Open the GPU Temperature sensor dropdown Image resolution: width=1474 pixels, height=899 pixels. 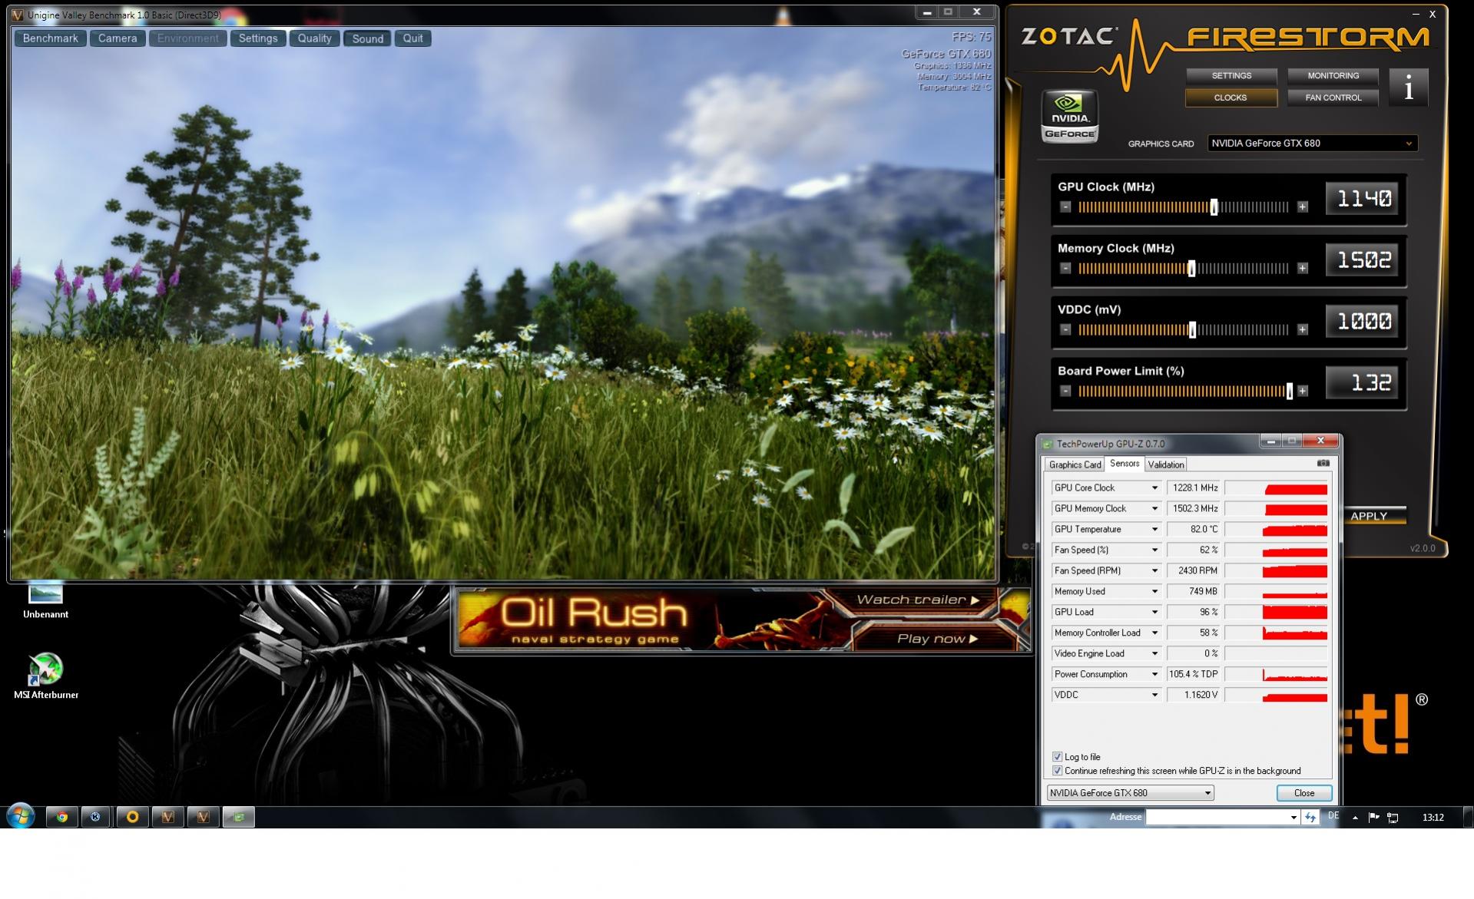1154,530
